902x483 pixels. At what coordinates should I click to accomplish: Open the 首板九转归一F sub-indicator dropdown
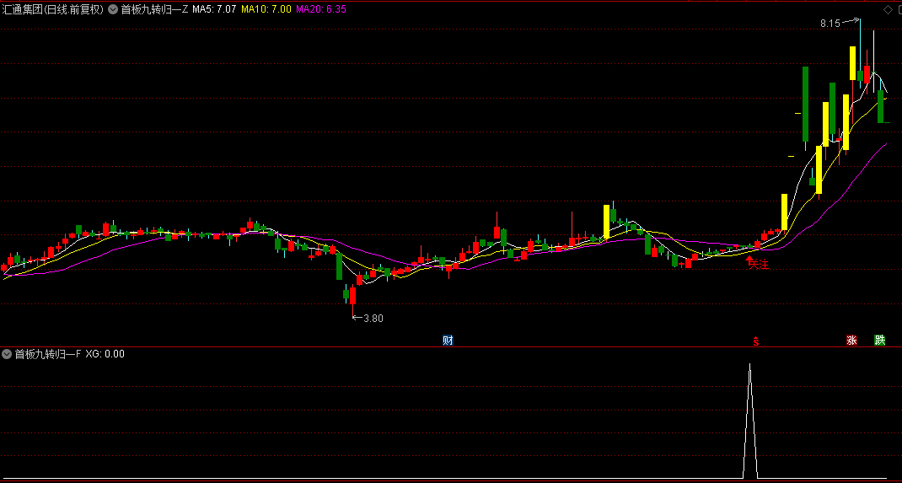tap(7, 354)
